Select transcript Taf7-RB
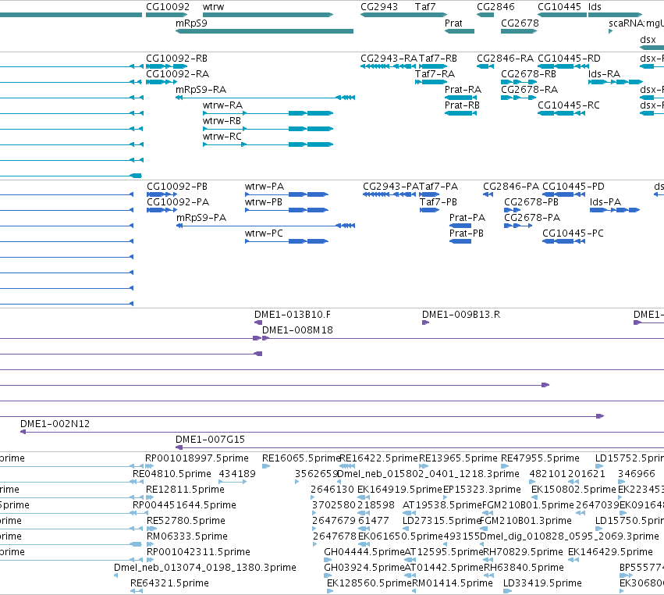 click(x=438, y=59)
